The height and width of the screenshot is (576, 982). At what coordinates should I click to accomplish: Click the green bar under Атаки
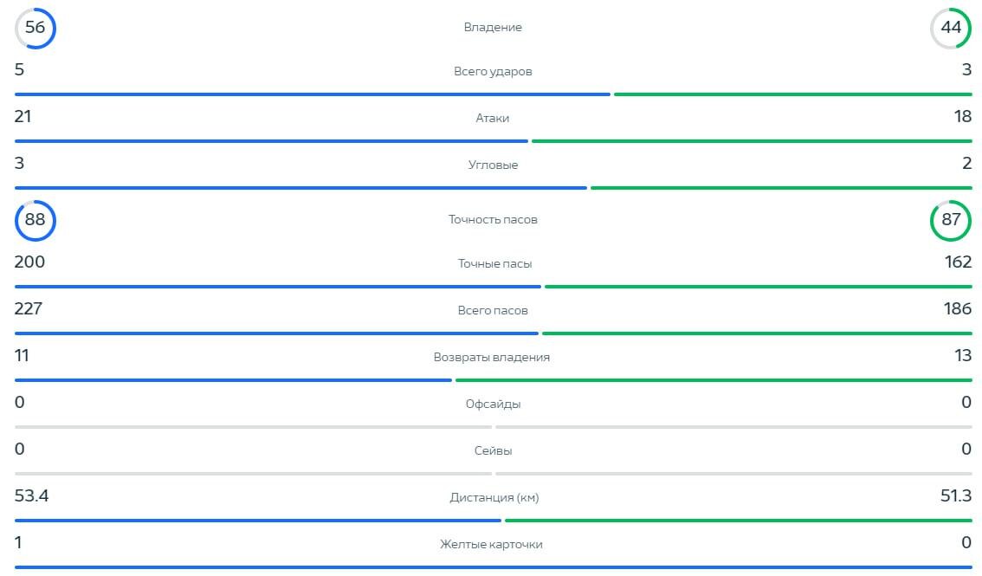click(x=752, y=141)
